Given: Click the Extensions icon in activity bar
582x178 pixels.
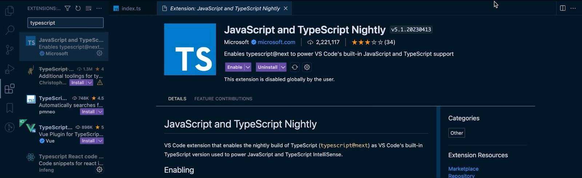Looking at the screenshot, I should tap(9, 89).
